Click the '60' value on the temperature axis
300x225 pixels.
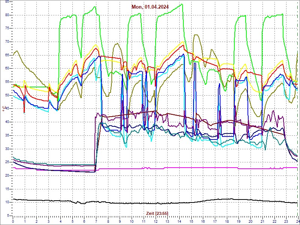coord(7,69)
